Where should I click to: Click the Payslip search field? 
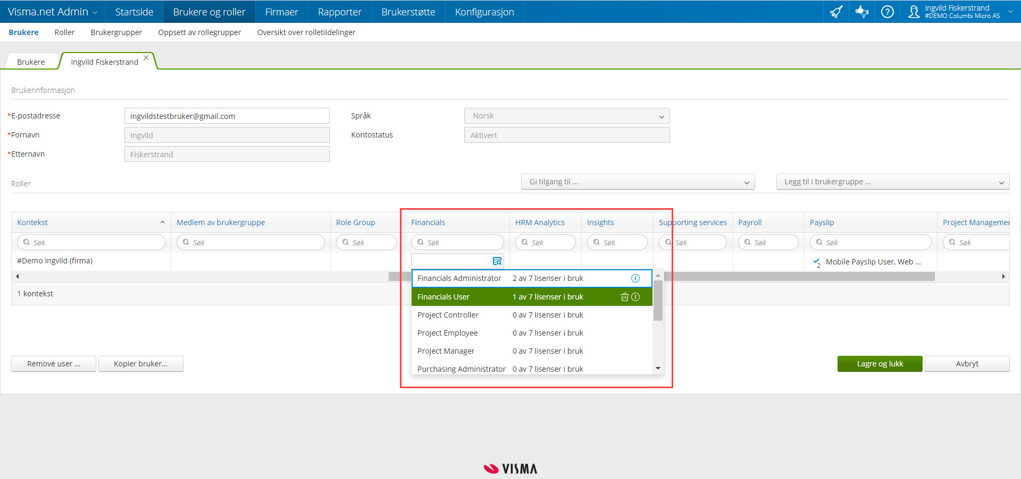click(871, 242)
